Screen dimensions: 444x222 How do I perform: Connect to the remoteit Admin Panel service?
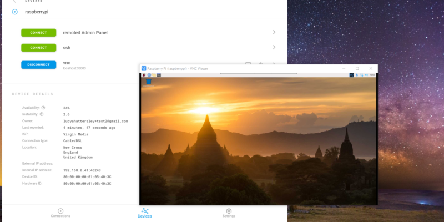pos(38,33)
